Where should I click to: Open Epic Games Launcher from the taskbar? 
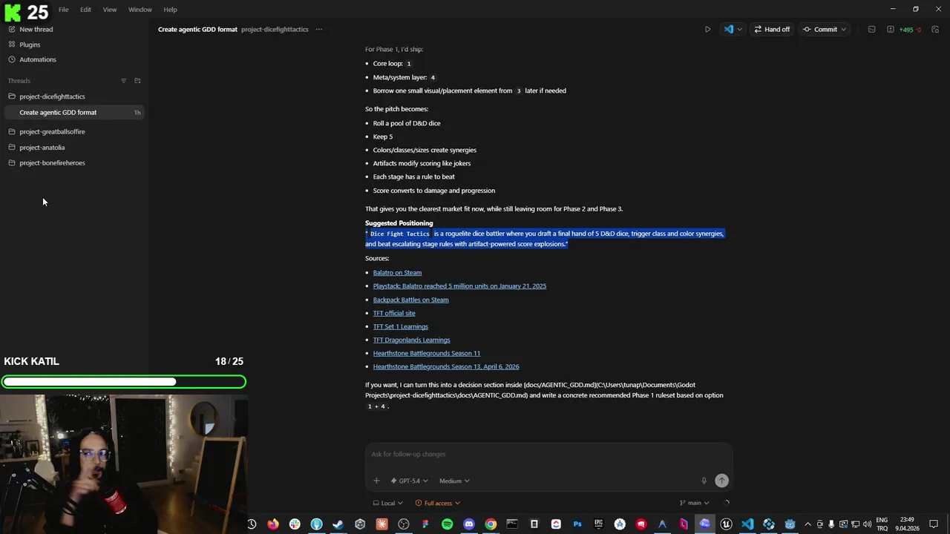click(599, 524)
